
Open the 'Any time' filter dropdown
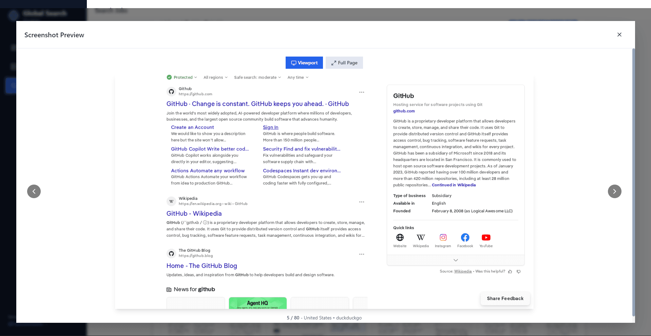(x=298, y=77)
